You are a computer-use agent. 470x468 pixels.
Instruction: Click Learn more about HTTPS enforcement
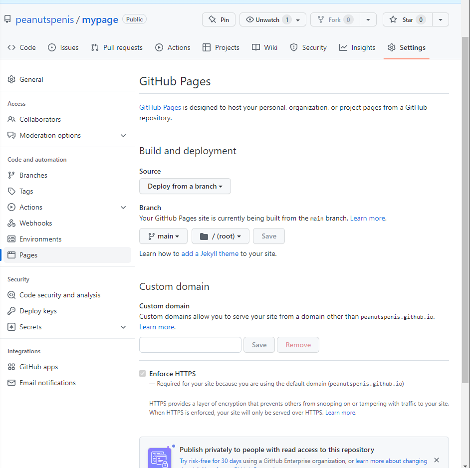pos(340,413)
